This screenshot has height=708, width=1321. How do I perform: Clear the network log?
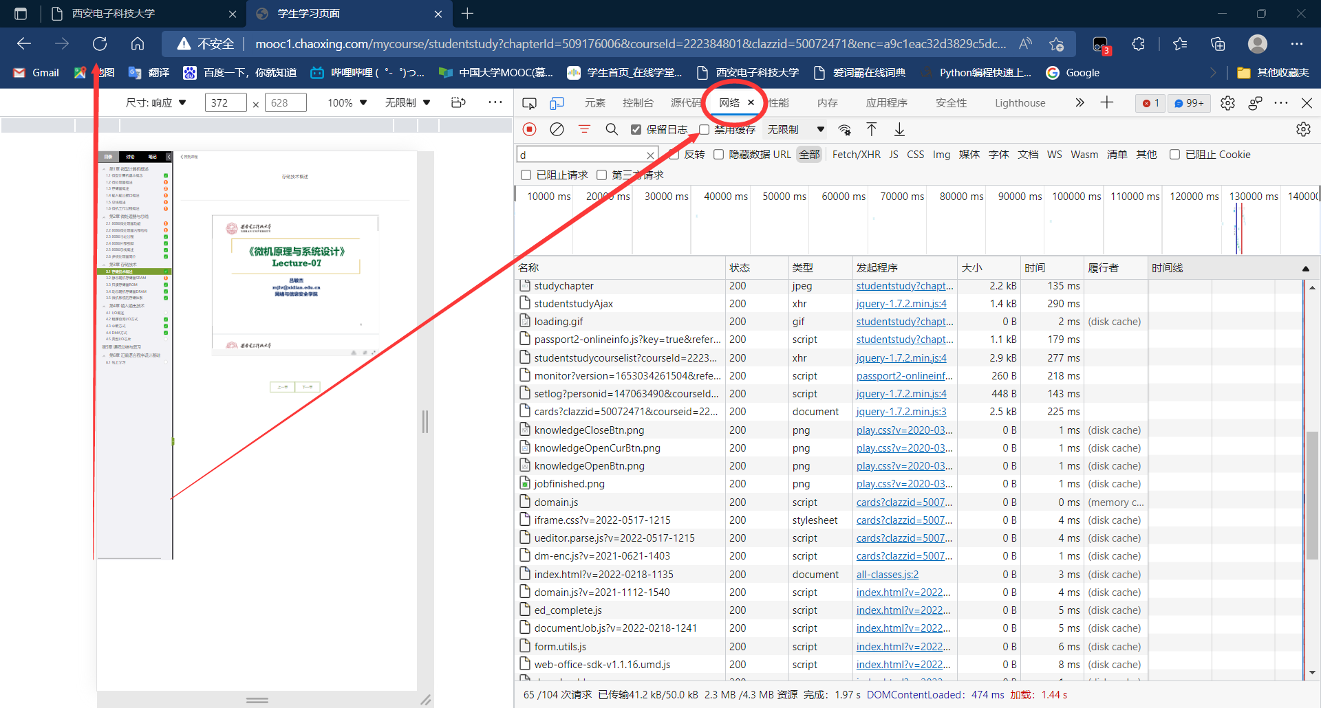pos(557,129)
